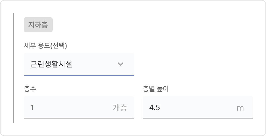Open the 세부 용도 dropdown

(79, 64)
